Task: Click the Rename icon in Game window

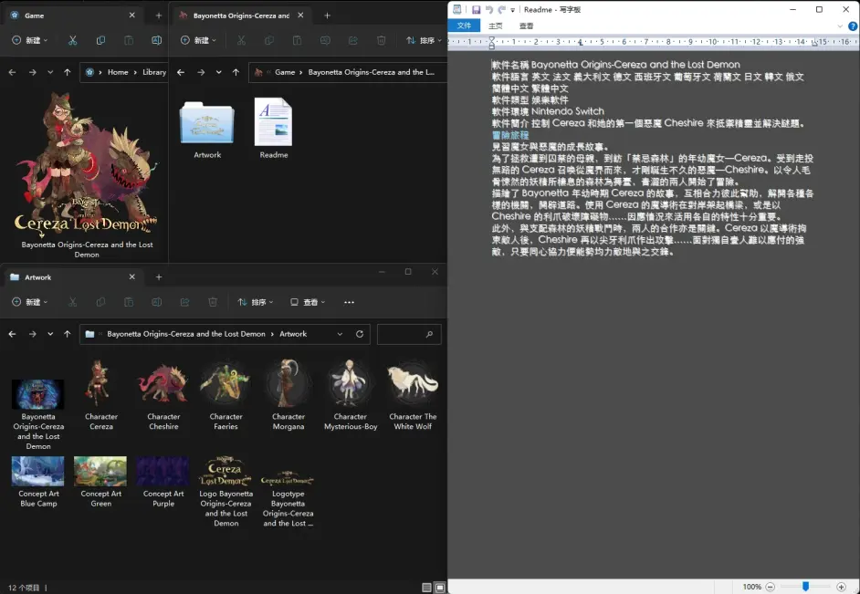Action: coord(156,40)
